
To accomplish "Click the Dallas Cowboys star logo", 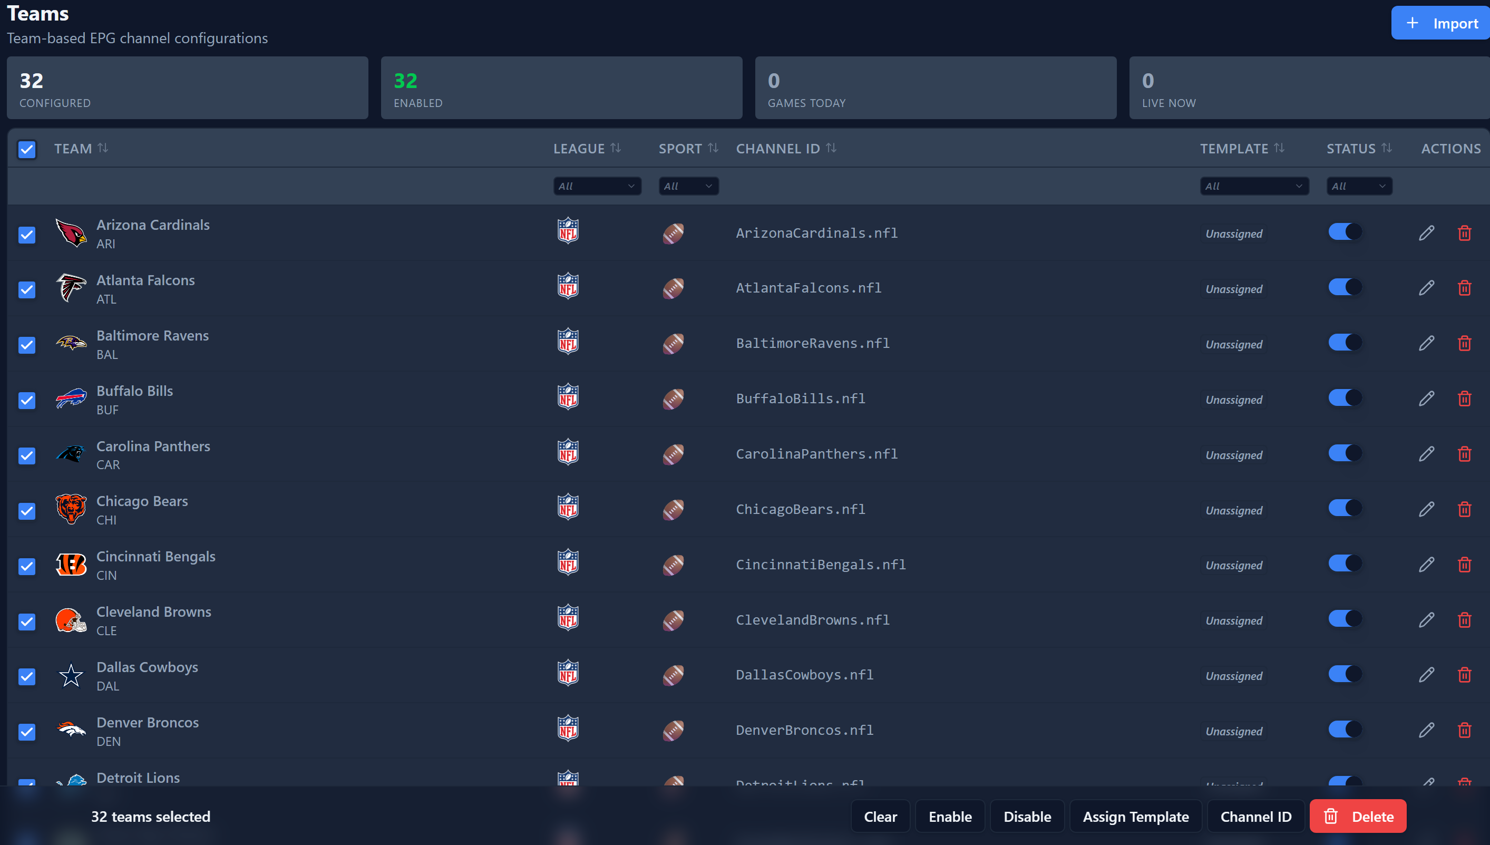I will point(71,676).
